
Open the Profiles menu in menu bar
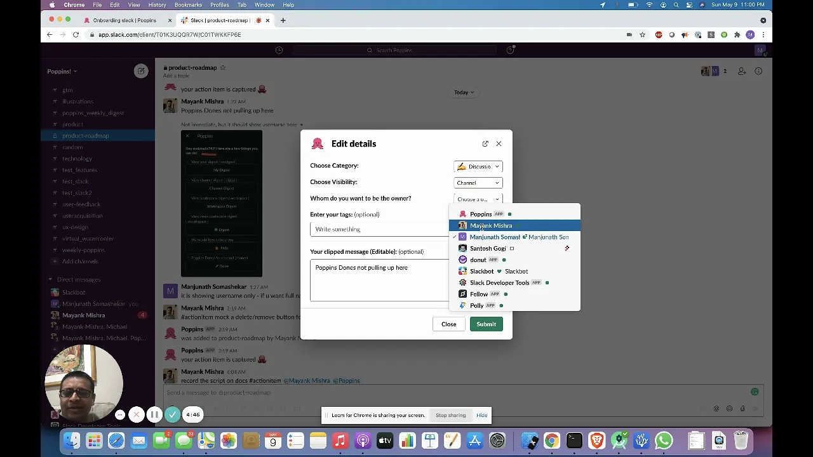point(220,5)
